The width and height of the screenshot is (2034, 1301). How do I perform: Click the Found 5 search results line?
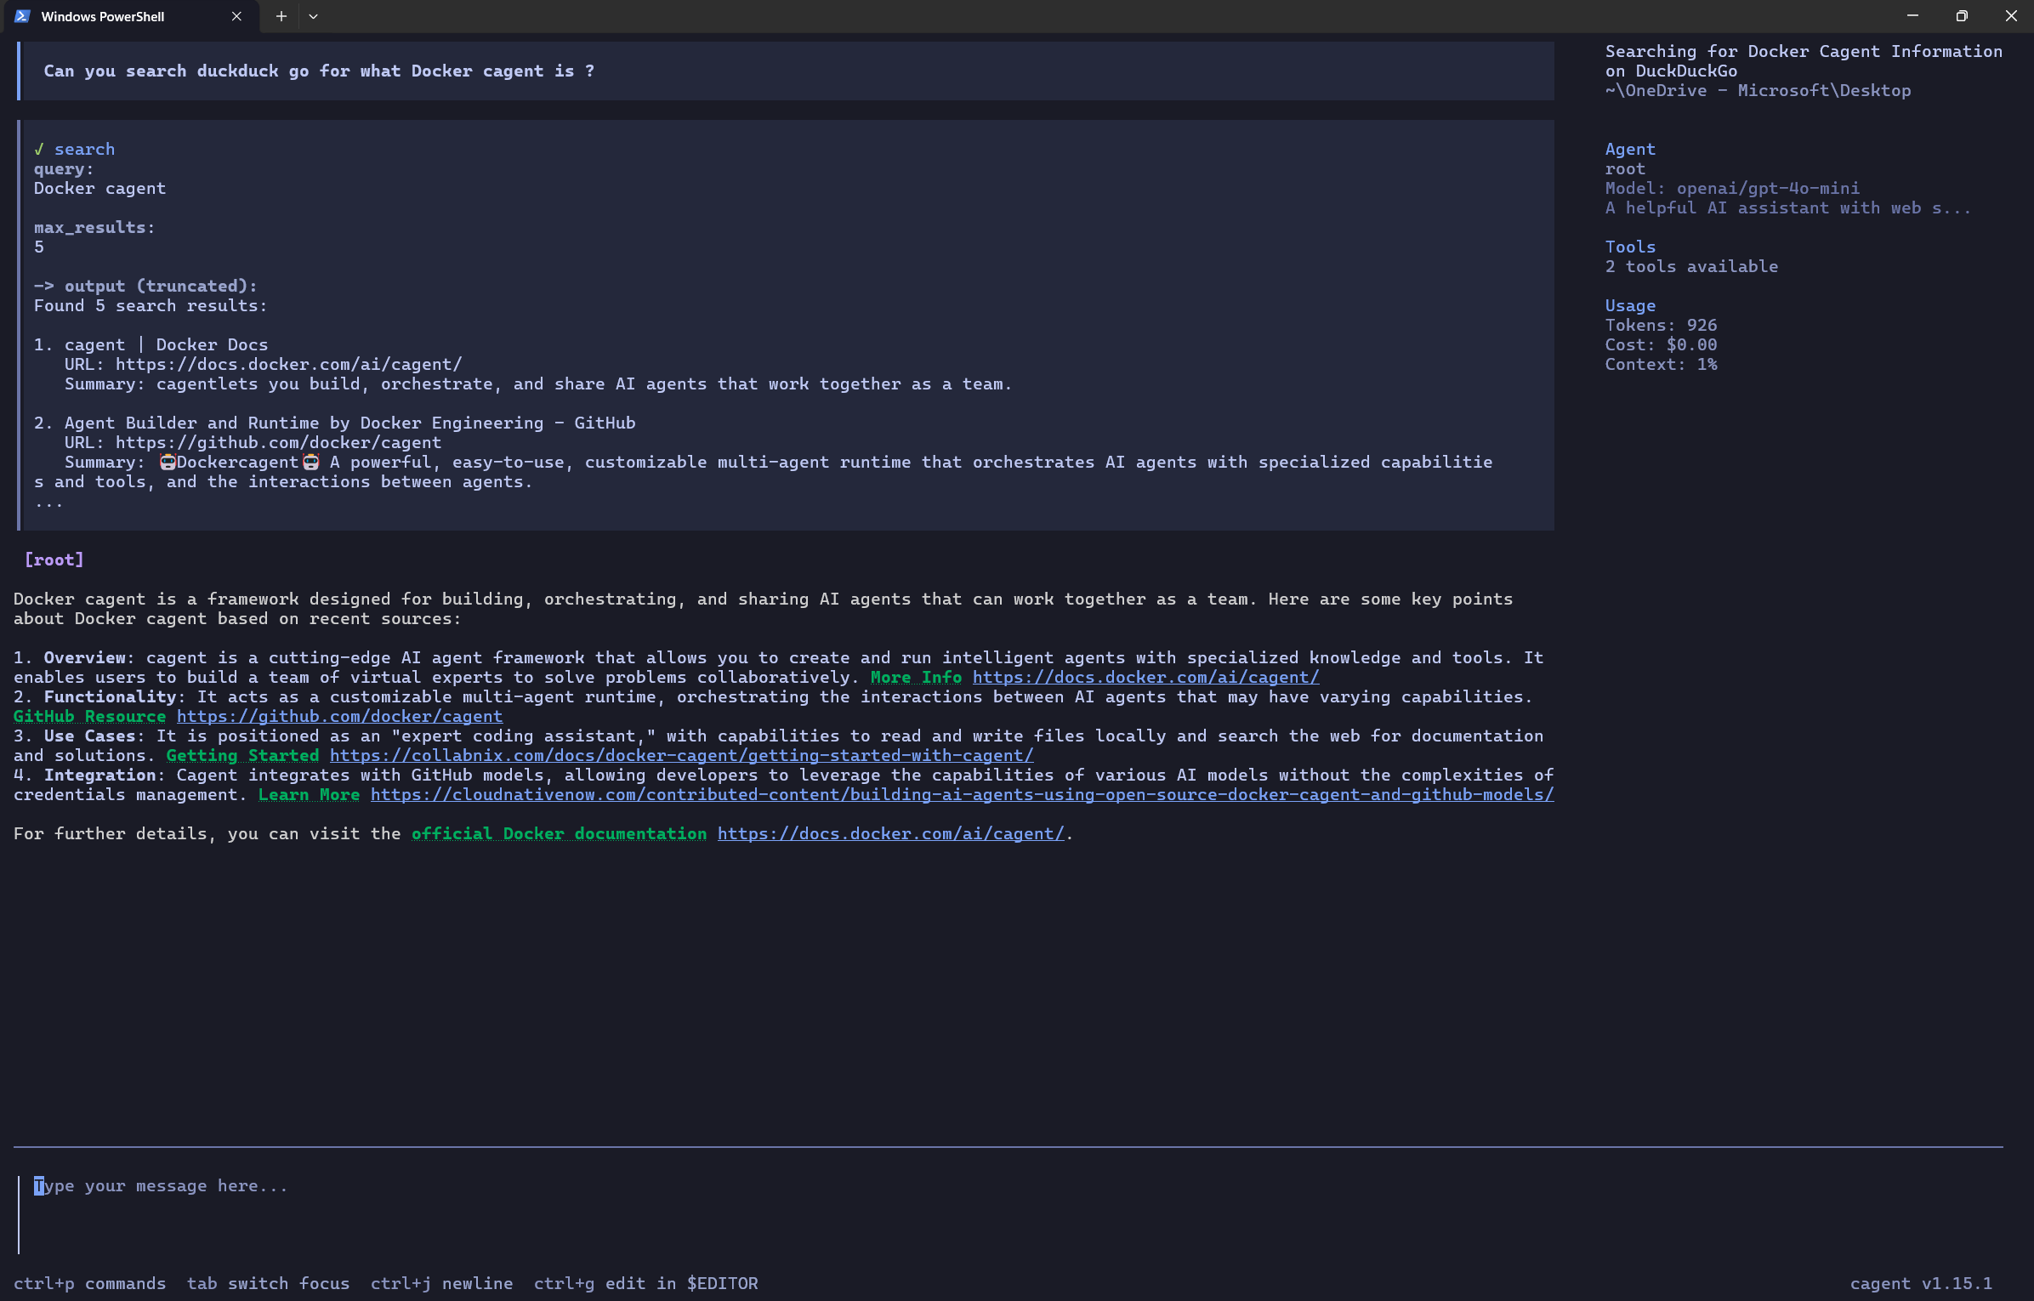tap(151, 306)
